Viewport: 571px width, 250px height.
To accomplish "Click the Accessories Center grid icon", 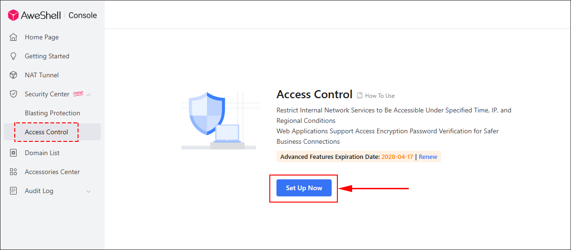I will [x=13, y=172].
